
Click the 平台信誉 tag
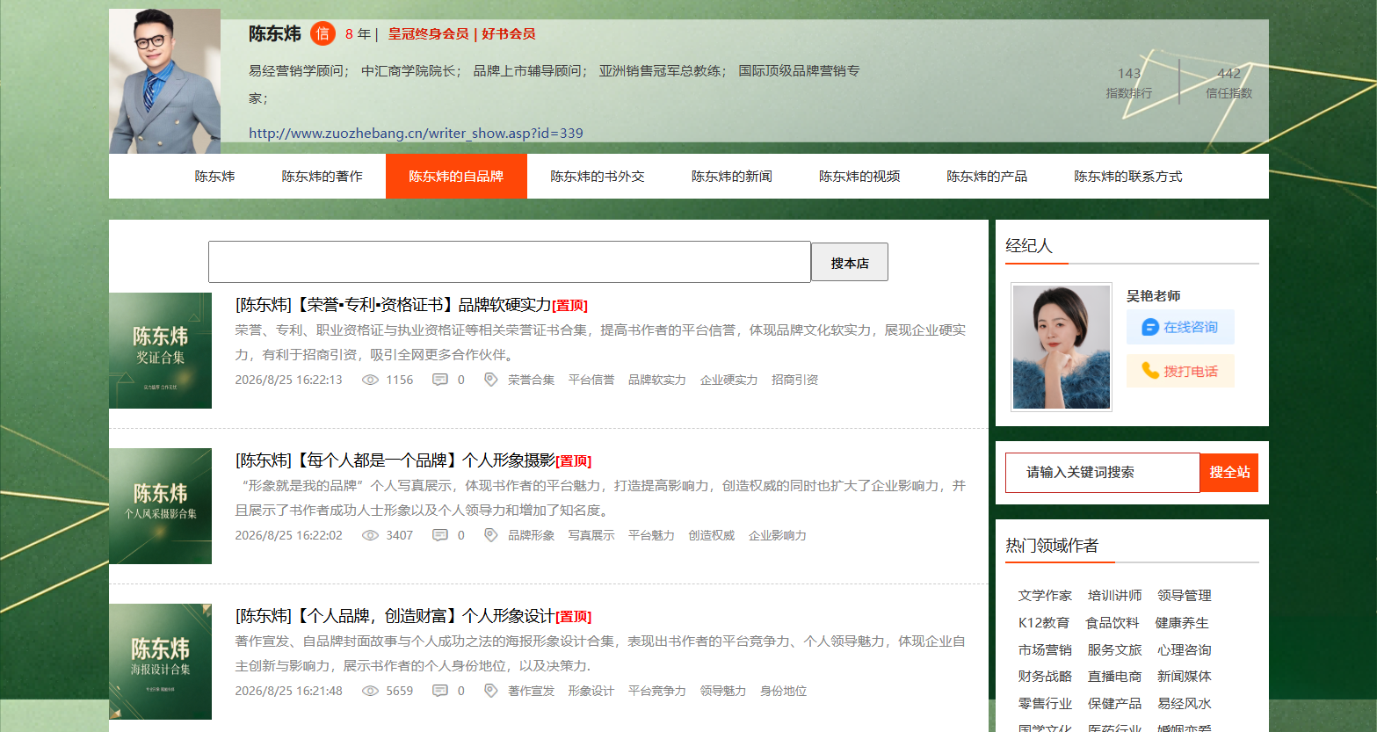coord(591,380)
